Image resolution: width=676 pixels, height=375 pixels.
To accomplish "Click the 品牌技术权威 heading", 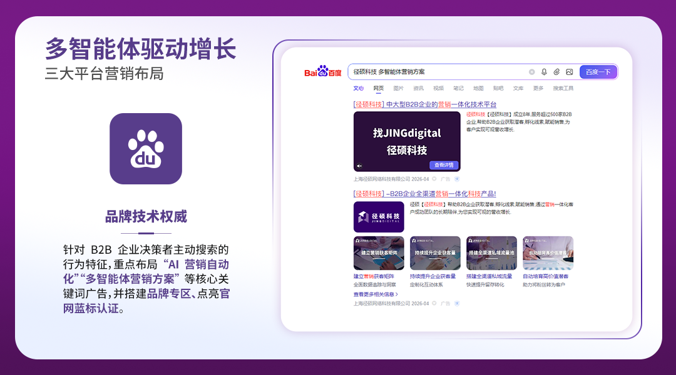I will click(146, 216).
